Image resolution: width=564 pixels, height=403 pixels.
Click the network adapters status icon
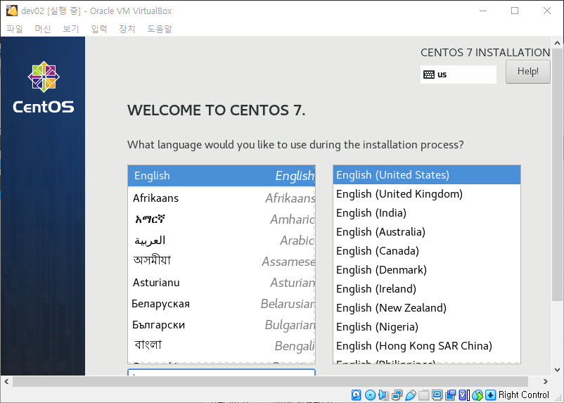(x=397, y=395)
